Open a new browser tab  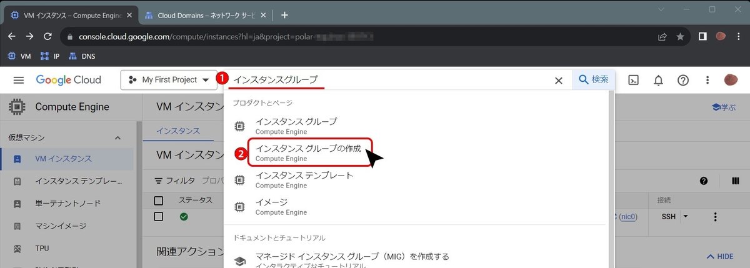point(284,15)
